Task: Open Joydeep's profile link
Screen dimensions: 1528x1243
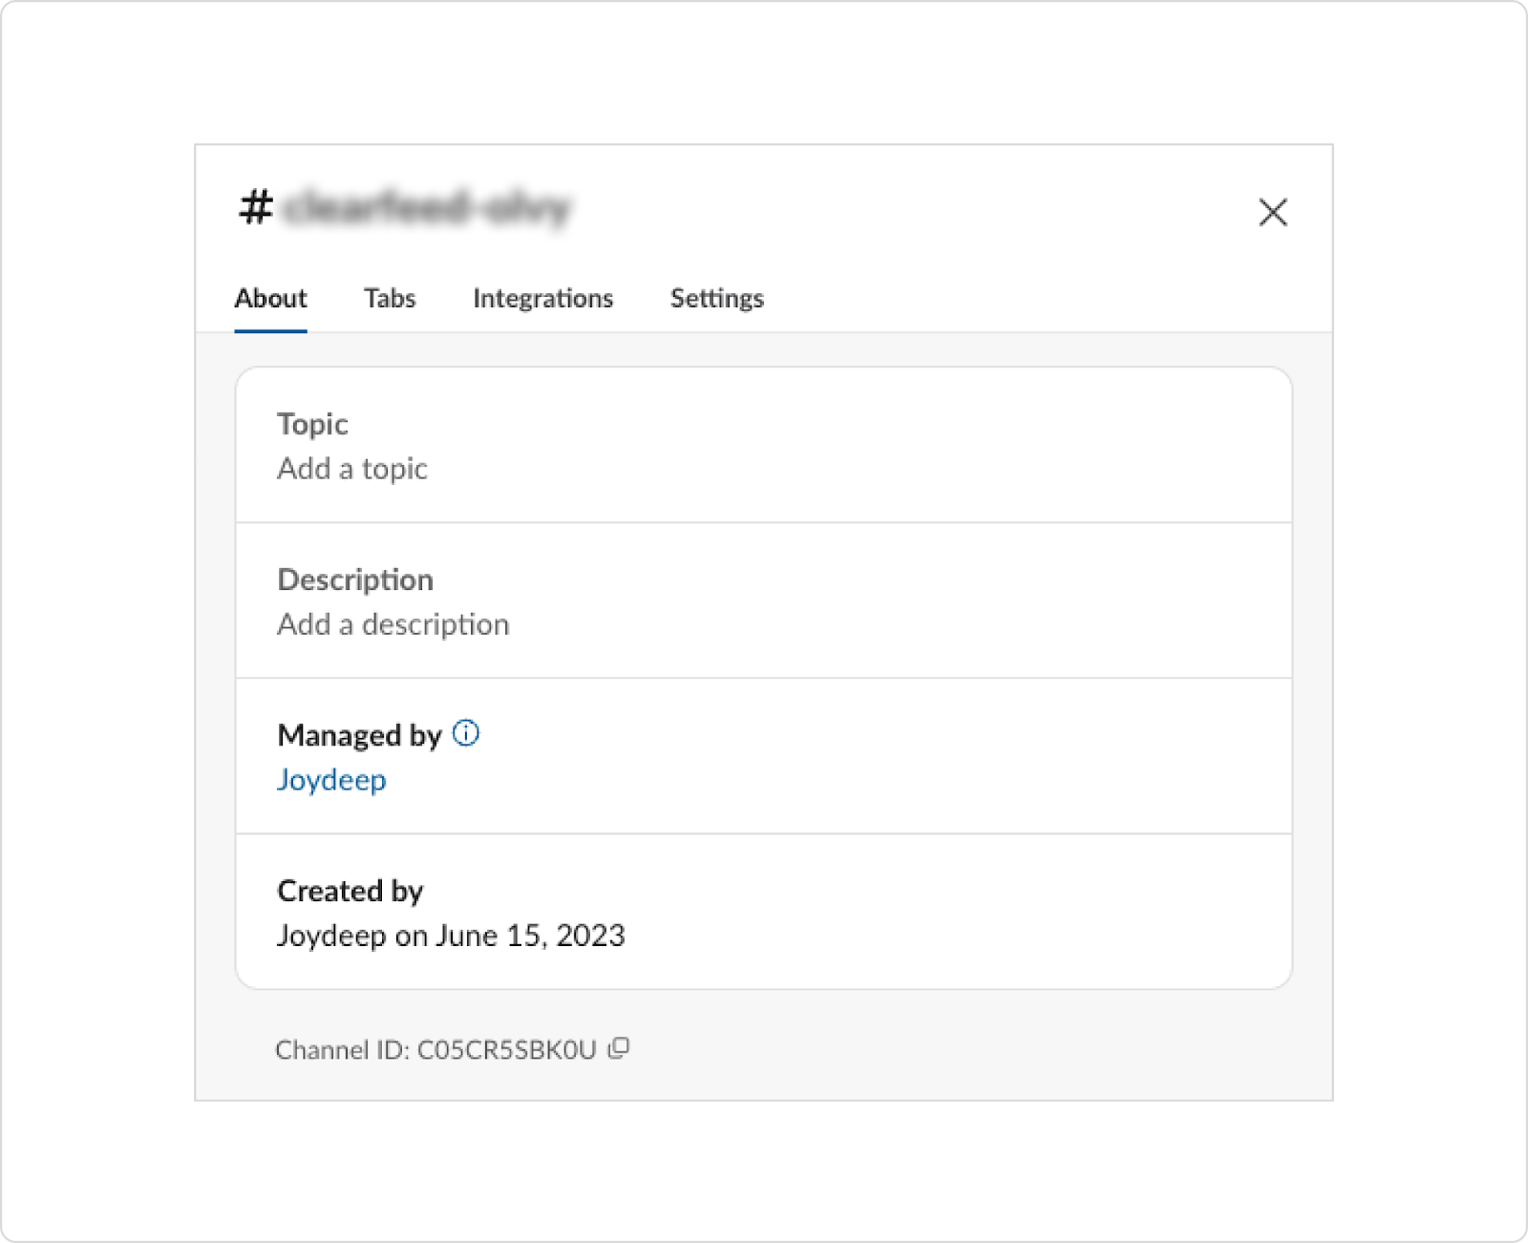Action: (x=330, y=779)
